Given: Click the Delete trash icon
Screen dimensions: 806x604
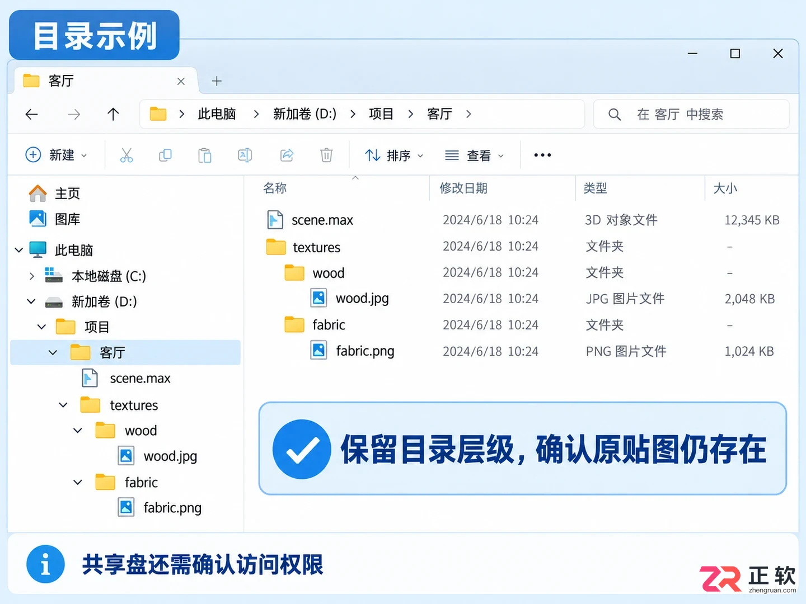Looking at the screenshot, I should point(326,155).
